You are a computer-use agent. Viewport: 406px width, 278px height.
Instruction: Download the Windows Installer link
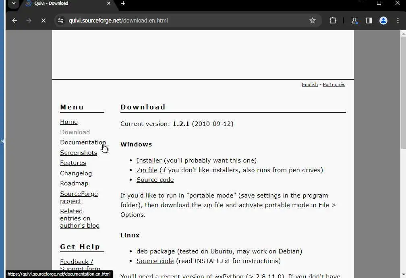click(x=149, y=161)
